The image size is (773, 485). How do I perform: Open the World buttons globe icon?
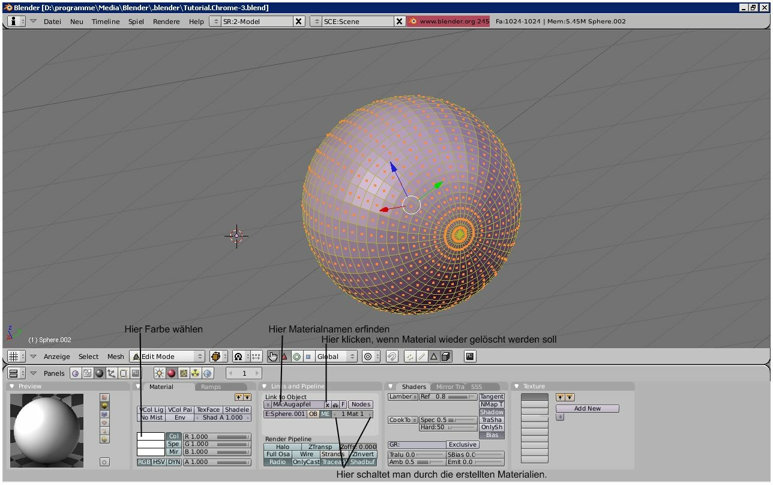tap(208, 373)
